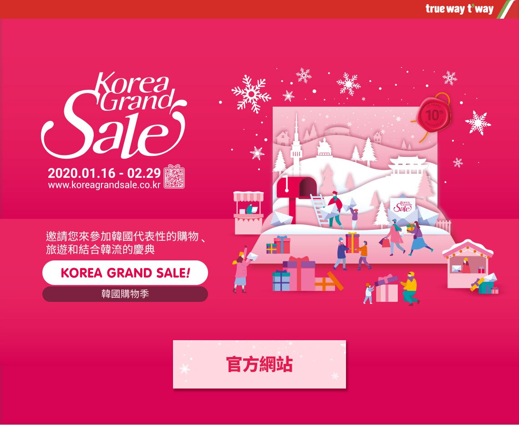Image resolution: width=519 pixels, height=425 pixels.
Task: Open the www.koreagrandsale.co.kr link text
Action: (104, 185)
